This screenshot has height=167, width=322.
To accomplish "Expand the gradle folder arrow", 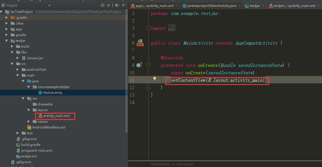I will click(7, 35).
